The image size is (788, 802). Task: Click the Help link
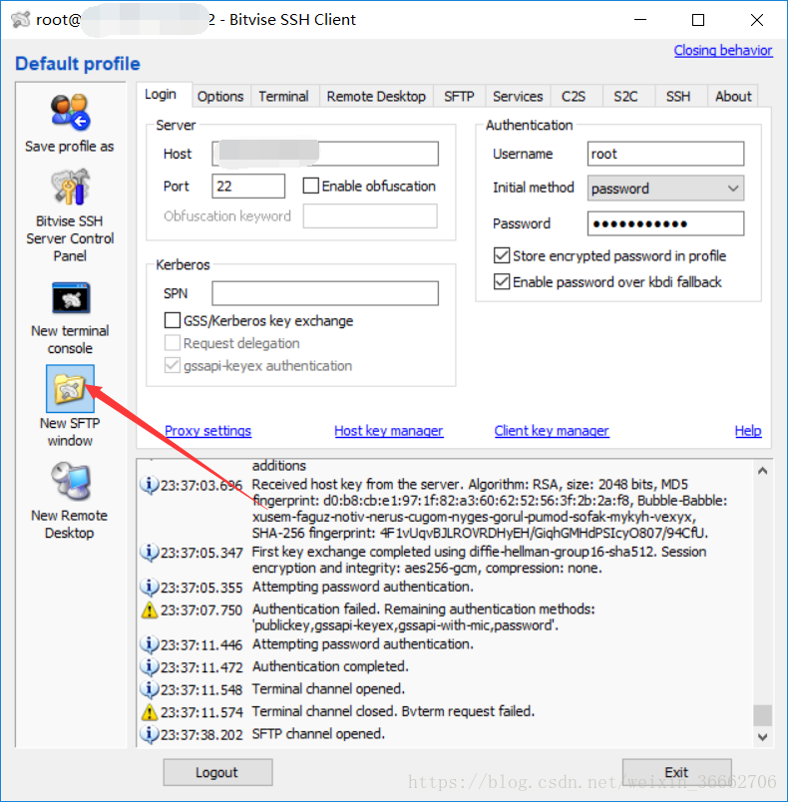pos(748,431)
